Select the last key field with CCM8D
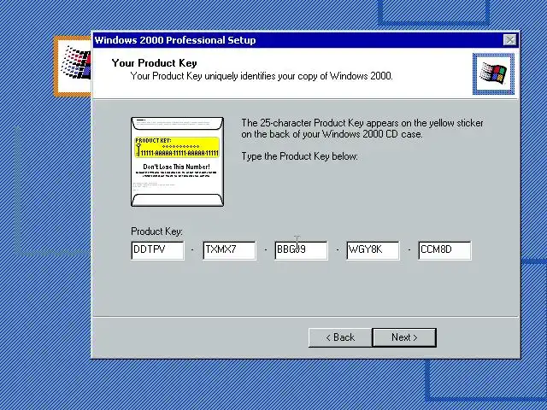The width and height of the screenshot is (547, 410). point(444,250)
